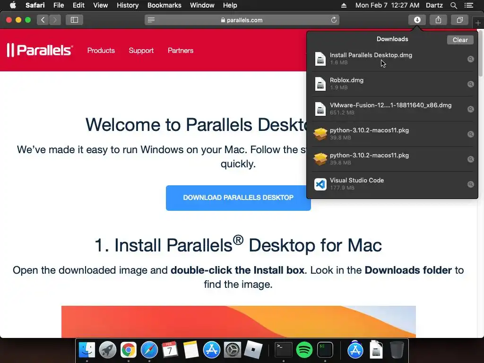The height and width of the screenshot is (363, 484).
Task: Show Install Parallels Desktop.dmg in Finder
Action: (x=470, y=59)
